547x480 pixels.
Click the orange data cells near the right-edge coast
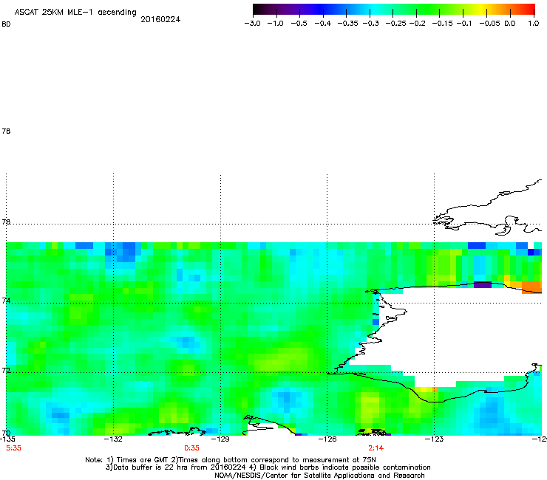[x=531, y=287]
